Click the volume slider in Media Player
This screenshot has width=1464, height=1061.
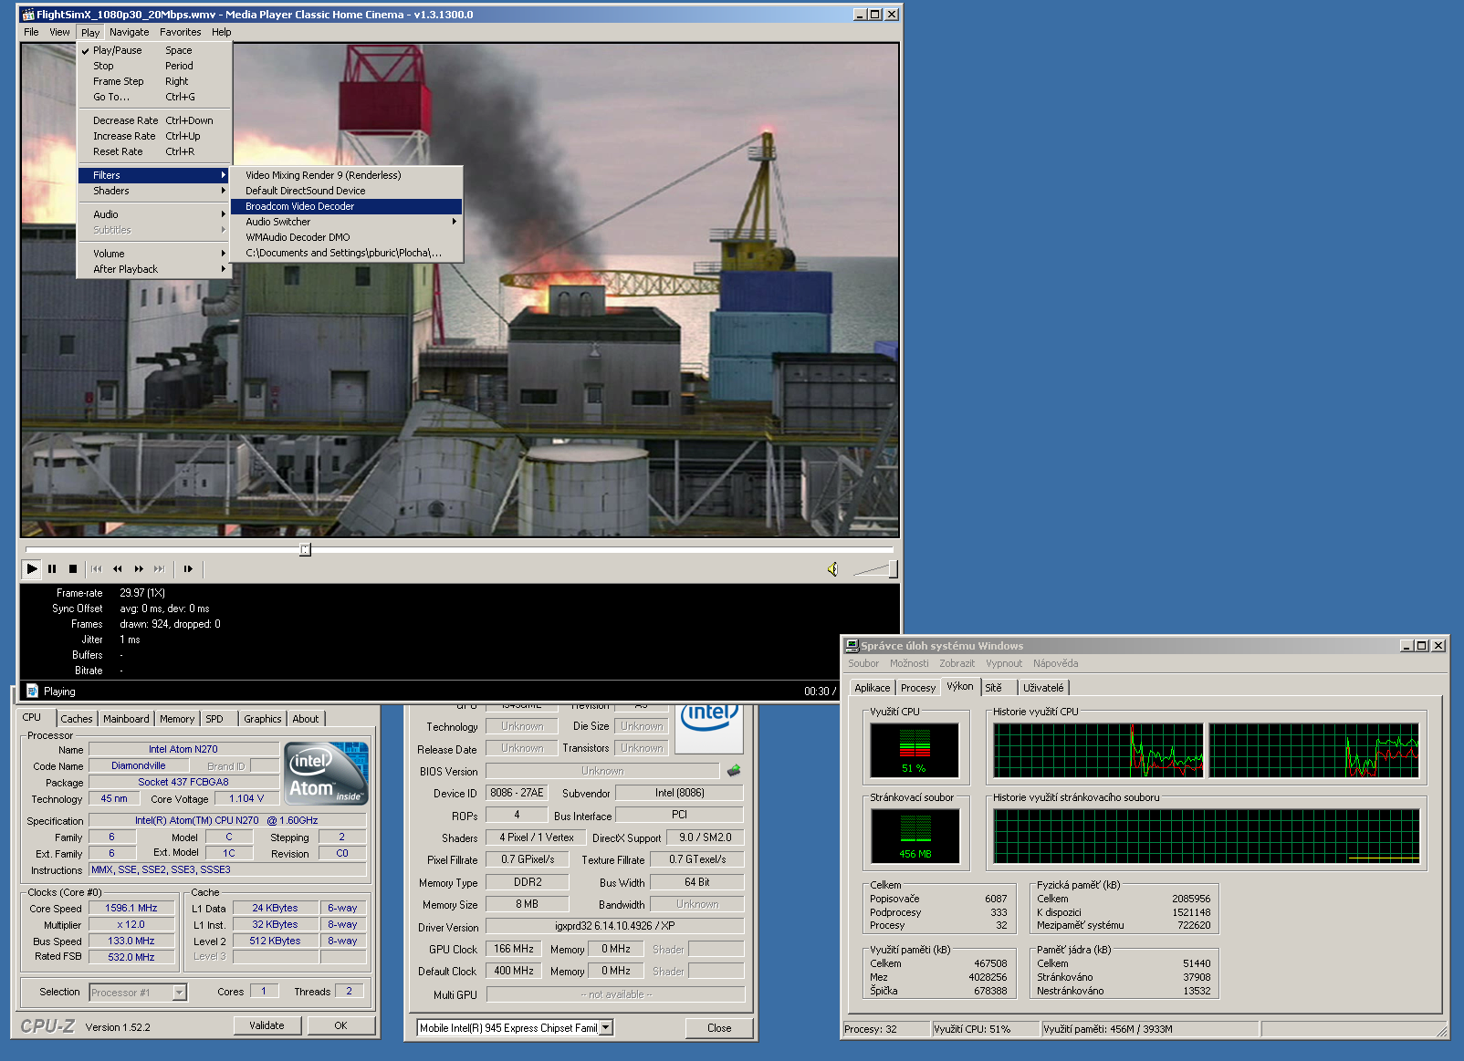(x=874, y=569)
